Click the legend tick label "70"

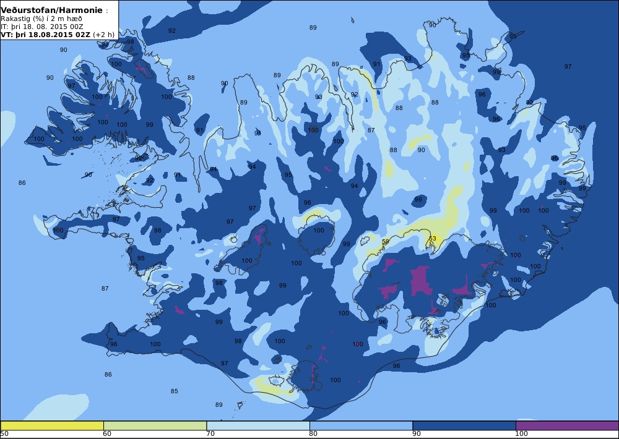[x=210, y=434]
